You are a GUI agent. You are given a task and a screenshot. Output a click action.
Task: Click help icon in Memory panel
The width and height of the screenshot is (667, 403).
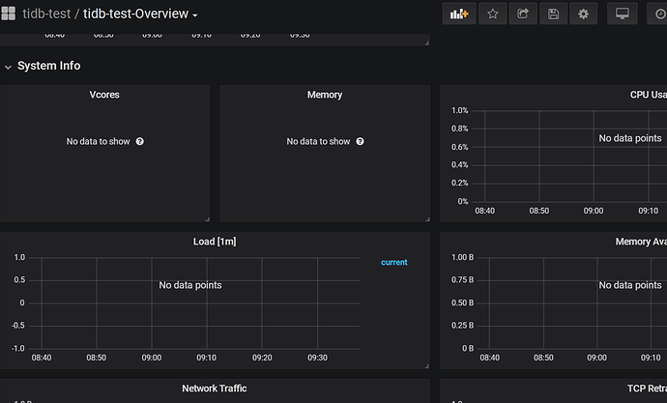[361, 141]
